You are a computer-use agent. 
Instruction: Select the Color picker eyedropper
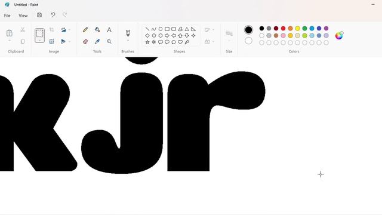point(97,41)
